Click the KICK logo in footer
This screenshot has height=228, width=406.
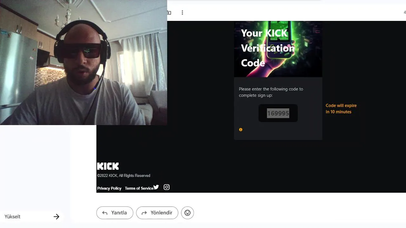[x=108, y=166]
